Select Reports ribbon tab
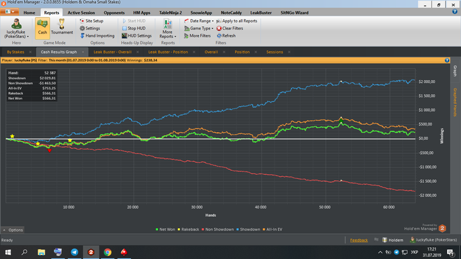Viewport: 461px width, 259px height. 51,12
